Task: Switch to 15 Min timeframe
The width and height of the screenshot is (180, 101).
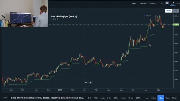Action: (131, 98)
